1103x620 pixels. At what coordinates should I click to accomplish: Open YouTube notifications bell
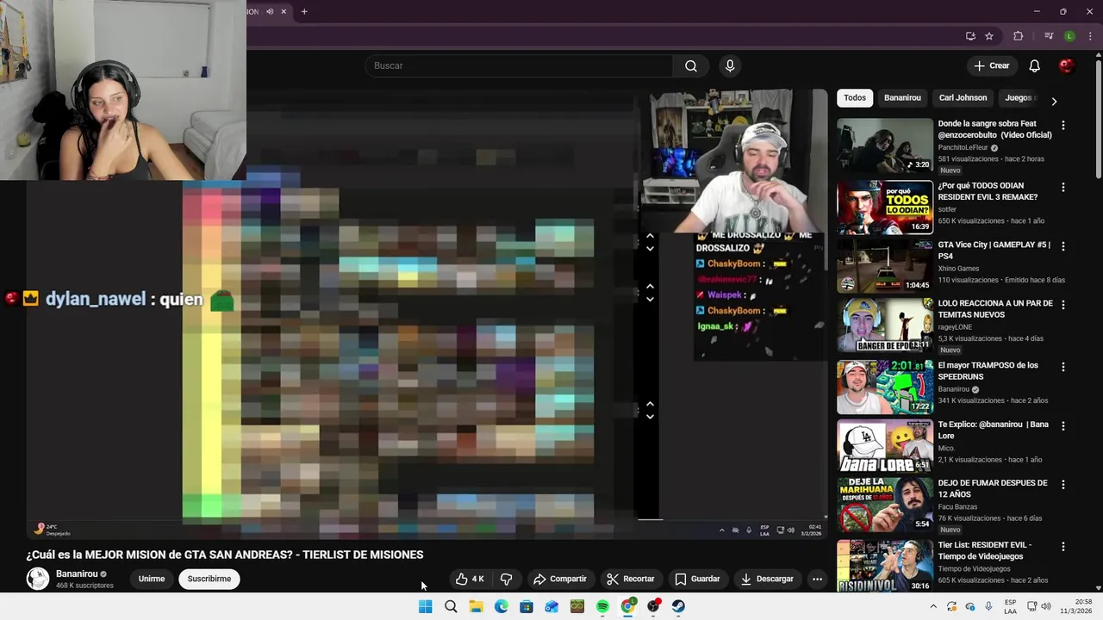point(1034,65)
